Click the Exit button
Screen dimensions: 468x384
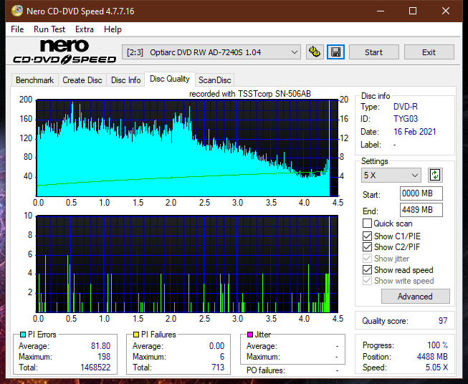429,52
